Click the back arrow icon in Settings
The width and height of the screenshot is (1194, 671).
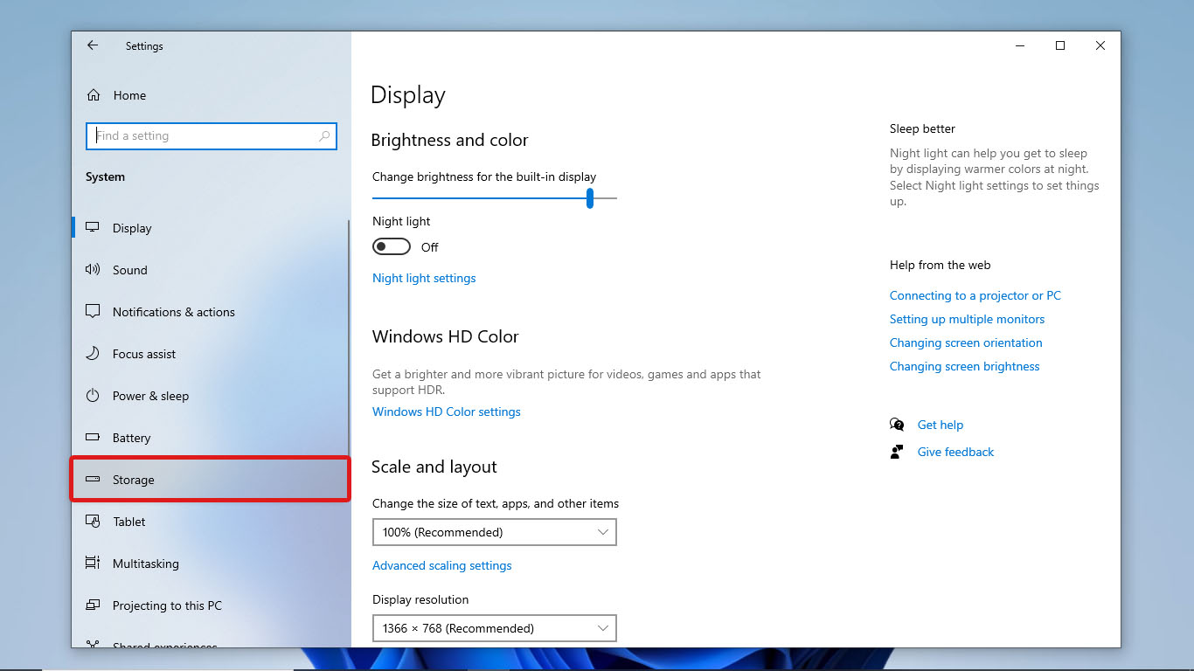tap(93, 45)
